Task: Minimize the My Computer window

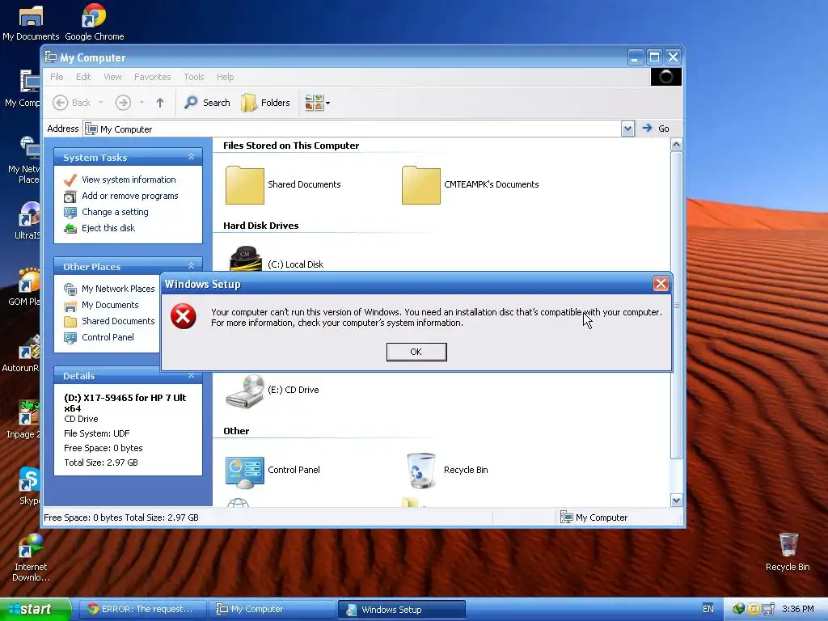Action: pos(636,57)
